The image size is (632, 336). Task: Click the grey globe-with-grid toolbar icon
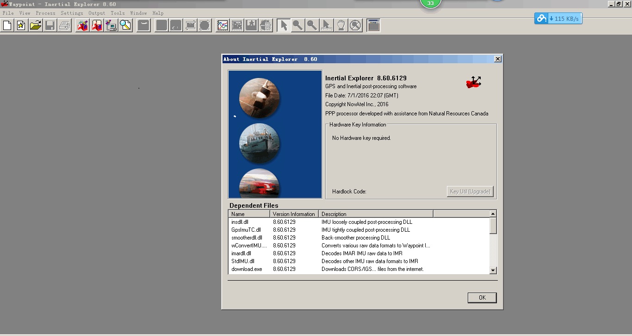pyautogui.click(x=266, y=25)
